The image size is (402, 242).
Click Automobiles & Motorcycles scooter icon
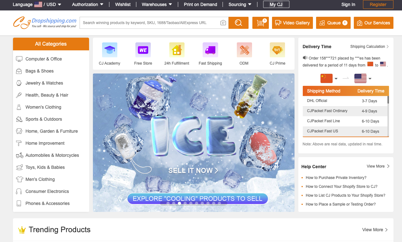click(x=20, y=155)
